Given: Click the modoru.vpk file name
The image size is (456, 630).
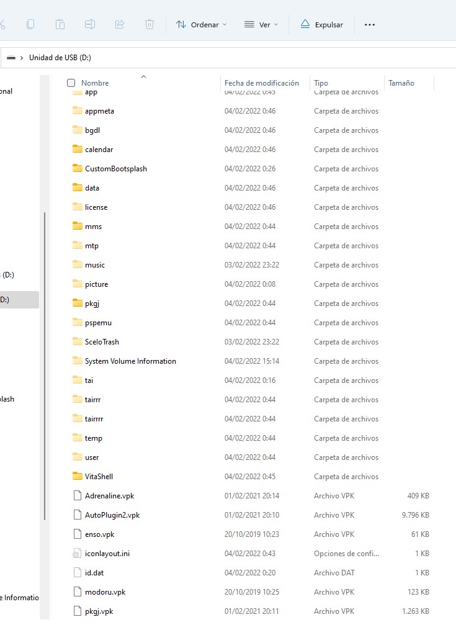Looking at the screenshot, I should click(x=105, y=592).
